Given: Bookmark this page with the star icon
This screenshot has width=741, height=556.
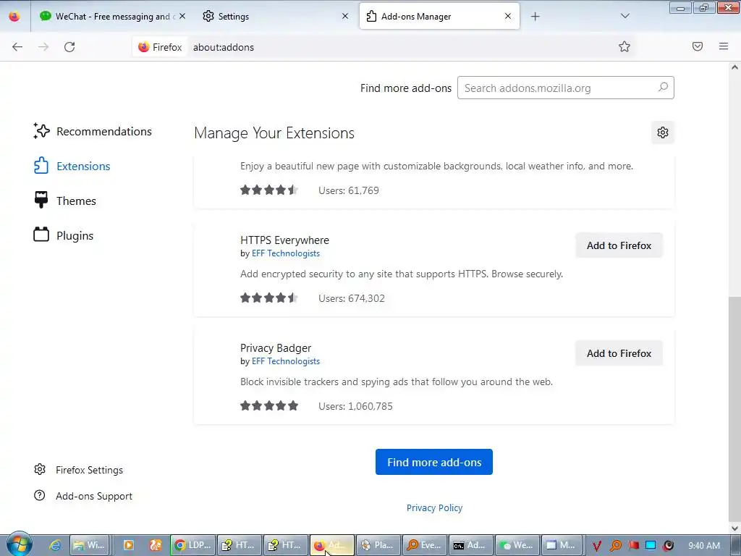Looking at the screenshot, I should click(624, 46).
